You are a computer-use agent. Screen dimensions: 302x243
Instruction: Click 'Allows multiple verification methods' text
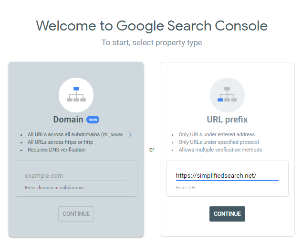[220, 150]
